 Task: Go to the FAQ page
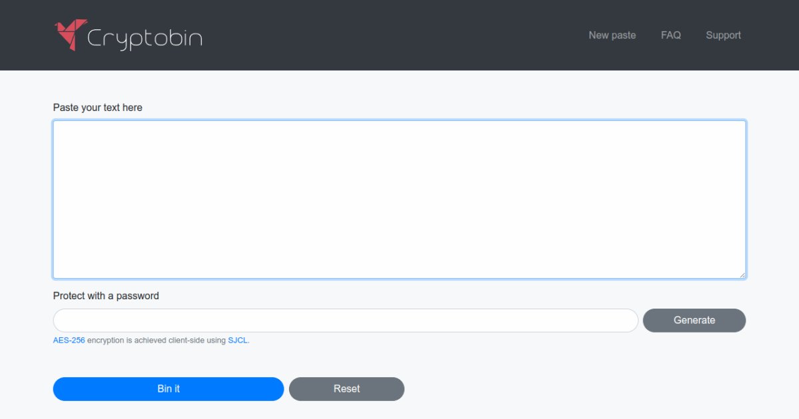[x=670, y=35]
